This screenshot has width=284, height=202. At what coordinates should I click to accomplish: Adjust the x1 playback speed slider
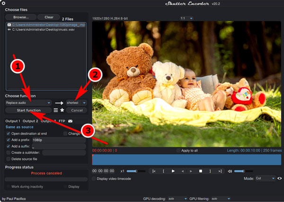(x=136, y=171)
